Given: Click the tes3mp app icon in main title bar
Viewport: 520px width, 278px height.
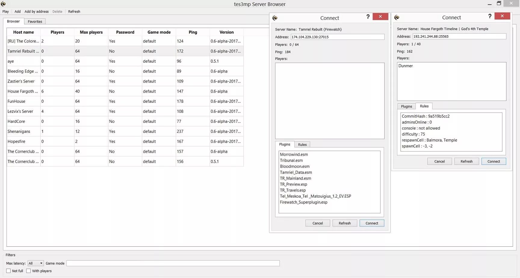Looking at the screenshot, I should pyautogui.click(x=4, y=4).
